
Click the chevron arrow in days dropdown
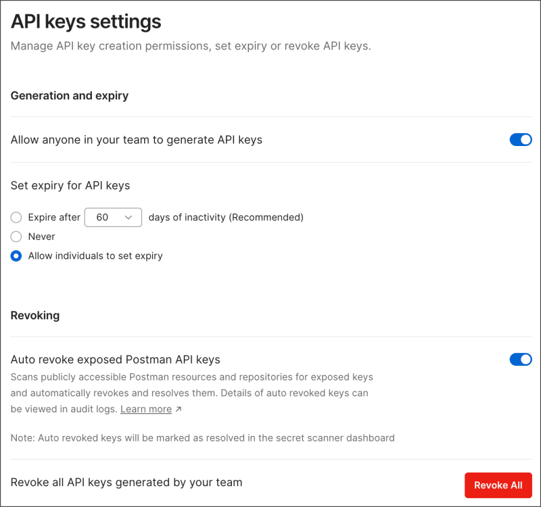coord(128,218)
